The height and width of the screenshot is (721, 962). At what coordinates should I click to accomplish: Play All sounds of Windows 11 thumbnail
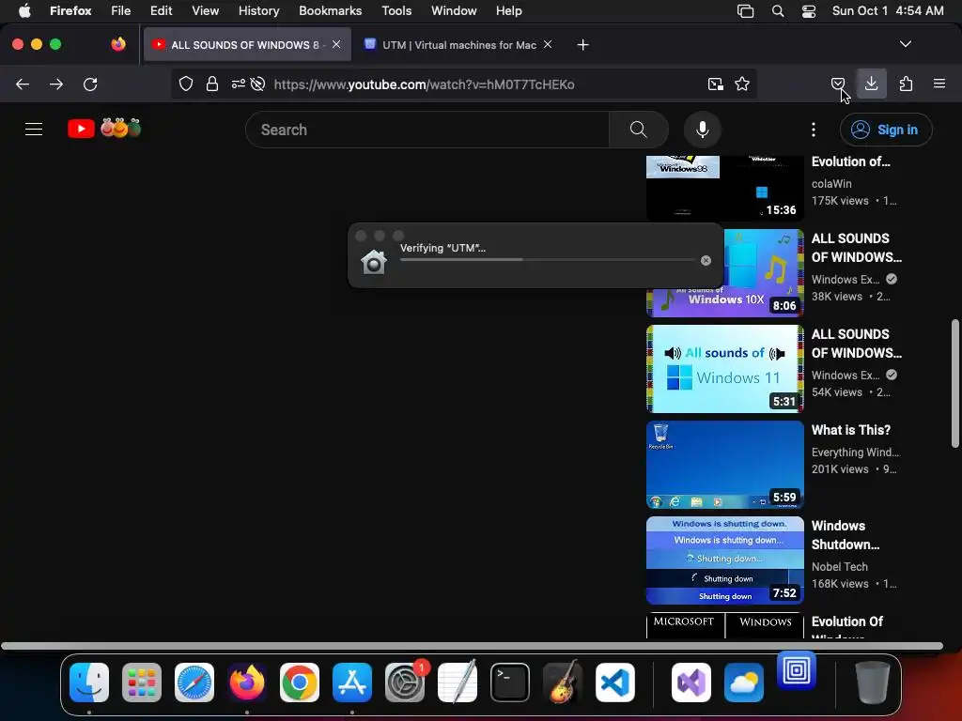pyautogui.click(x=725, y=369)
